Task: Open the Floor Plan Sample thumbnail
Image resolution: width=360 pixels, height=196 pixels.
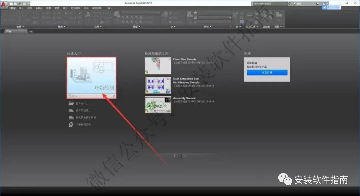Action: 158,66
